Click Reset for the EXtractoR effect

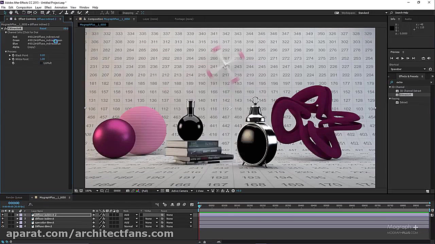point(43,28)
